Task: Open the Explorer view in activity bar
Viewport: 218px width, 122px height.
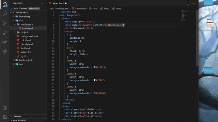Action: pos(5,5)
